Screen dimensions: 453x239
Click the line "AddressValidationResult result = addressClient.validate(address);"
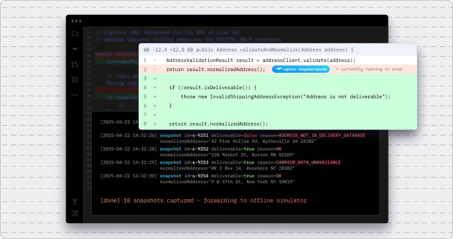tap(261, 61)
